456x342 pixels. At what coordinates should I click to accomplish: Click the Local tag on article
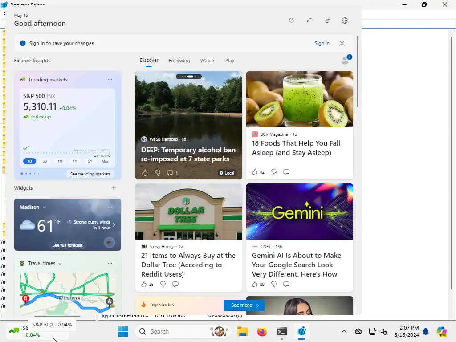pos(227,173)
